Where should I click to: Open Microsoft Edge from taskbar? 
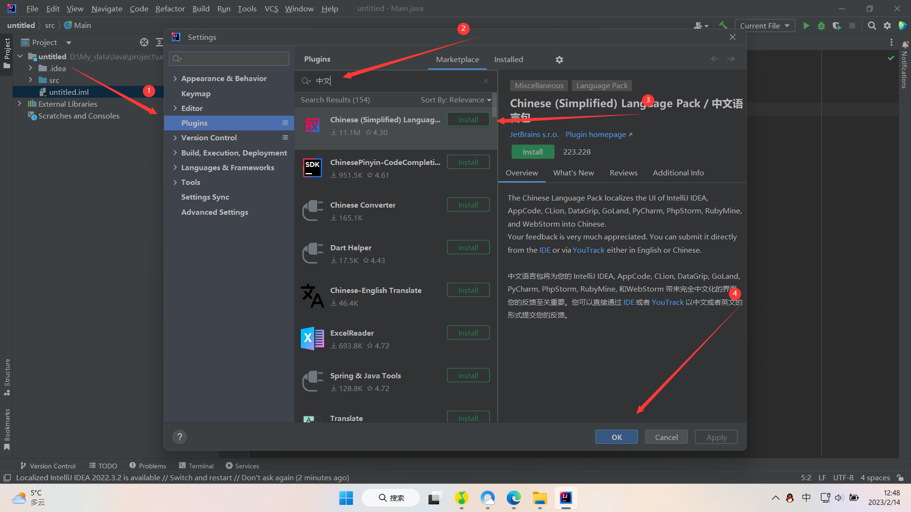point(513,498)
